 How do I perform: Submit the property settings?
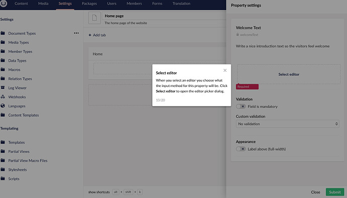335,192
